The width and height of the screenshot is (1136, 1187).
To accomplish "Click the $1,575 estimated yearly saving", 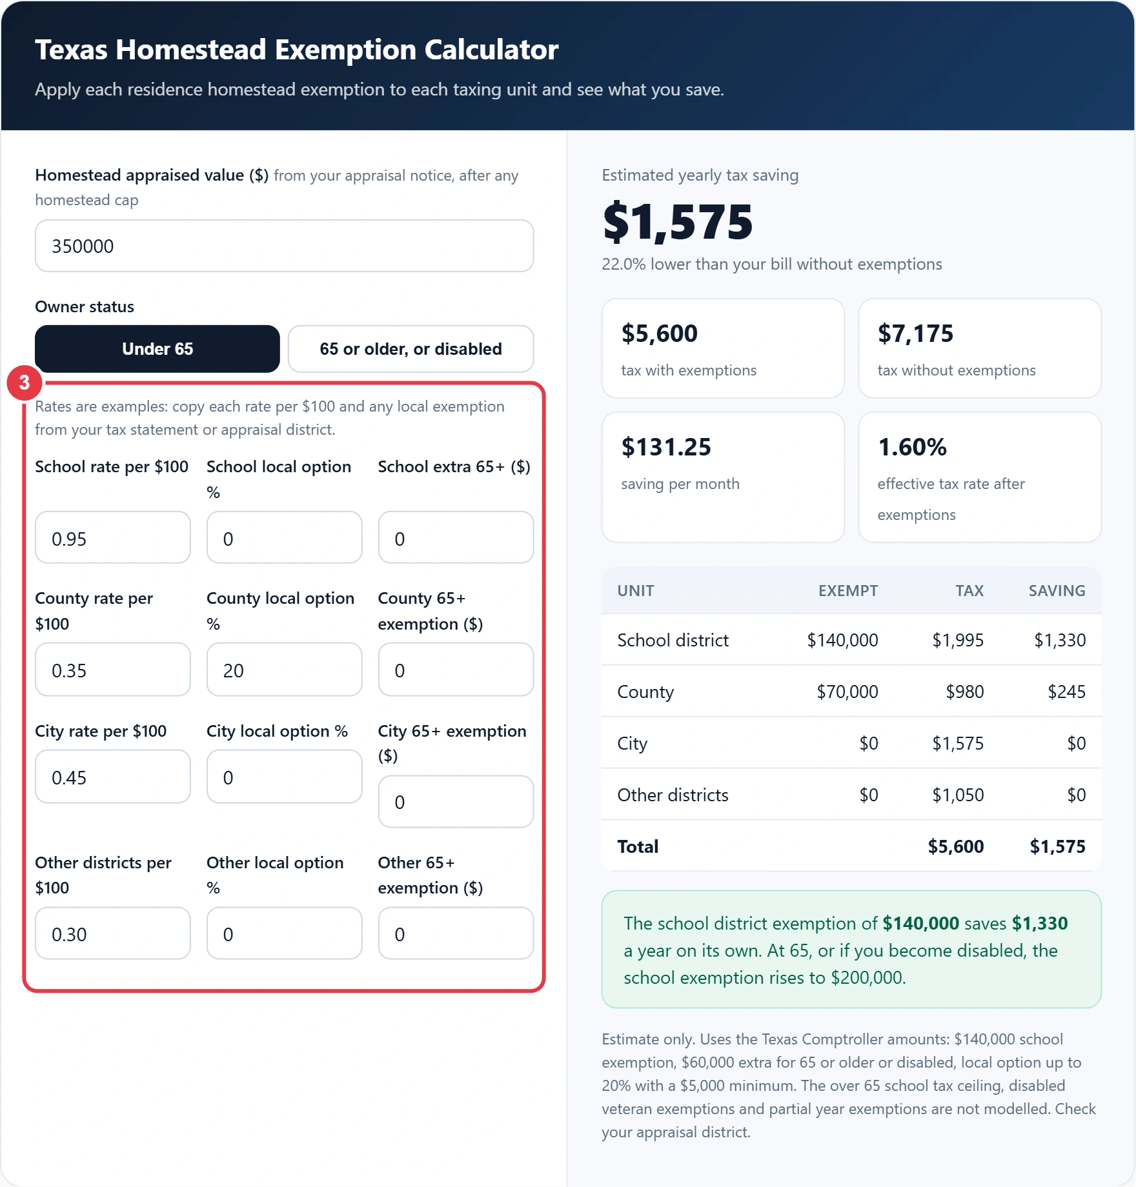I will coord(678,222).
